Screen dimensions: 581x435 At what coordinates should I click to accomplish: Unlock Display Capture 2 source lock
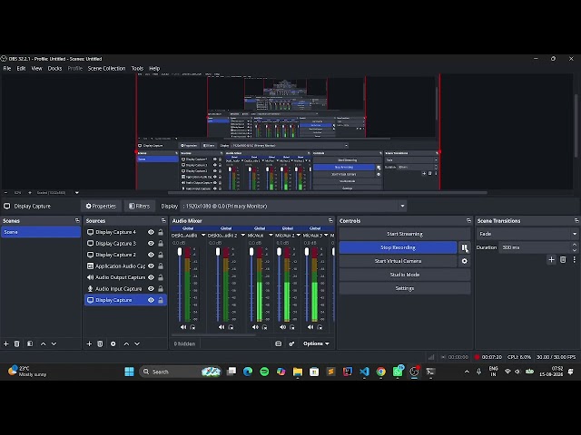click(x=161, y=255)
